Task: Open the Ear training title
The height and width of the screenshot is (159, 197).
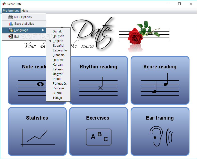Action: 160,118
